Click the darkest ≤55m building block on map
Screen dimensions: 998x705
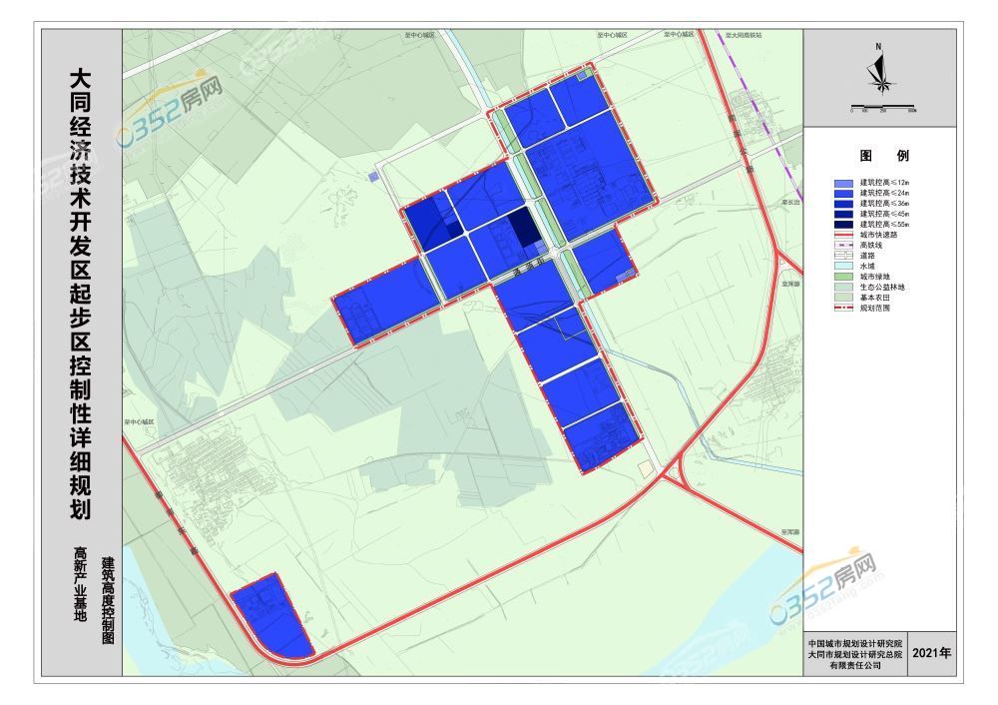click(x=520, y=228)
